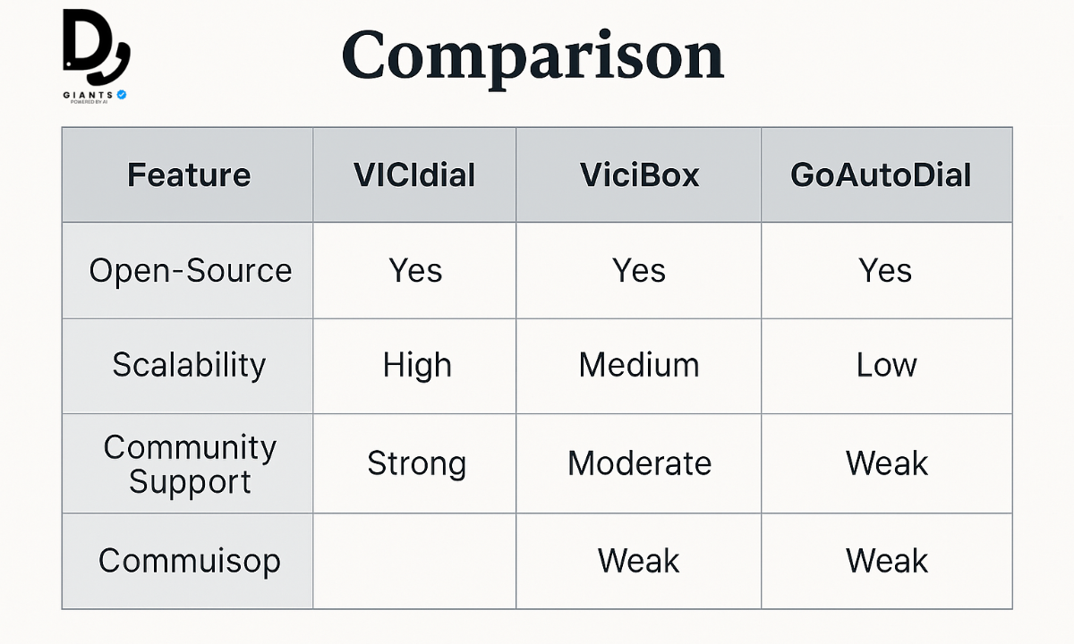Click Yes under ViciBox for Open-Source
The height and width of the screenshot is (644, 1074).
[x=639, y=270]
